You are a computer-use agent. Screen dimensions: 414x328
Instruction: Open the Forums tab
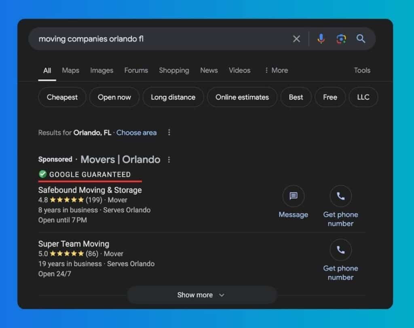tap(136, 70)
